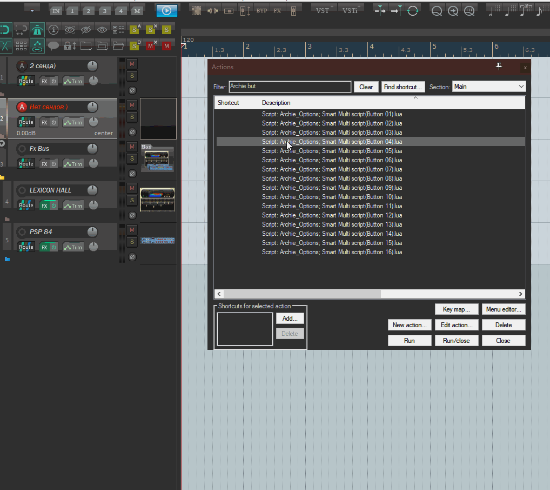This screenshot has height=490, width=550.
Task: Adjust the volume knob of LEXICON HALL track
Action: click(92, 190)
